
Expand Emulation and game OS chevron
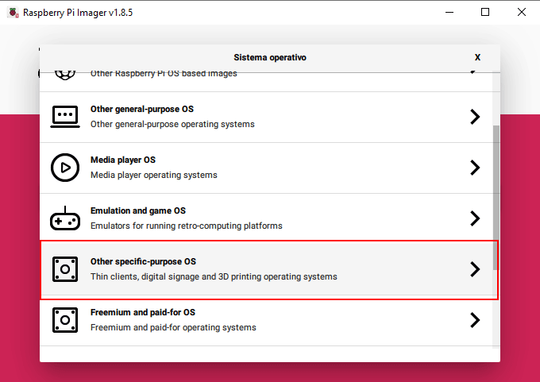click(475, 218)
